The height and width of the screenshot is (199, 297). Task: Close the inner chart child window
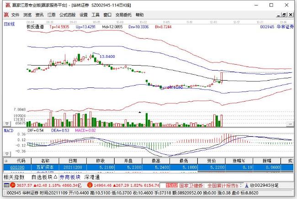click(291, 15)
